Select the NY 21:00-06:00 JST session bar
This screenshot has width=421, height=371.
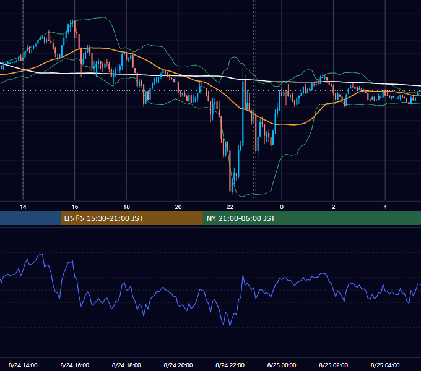311,218
